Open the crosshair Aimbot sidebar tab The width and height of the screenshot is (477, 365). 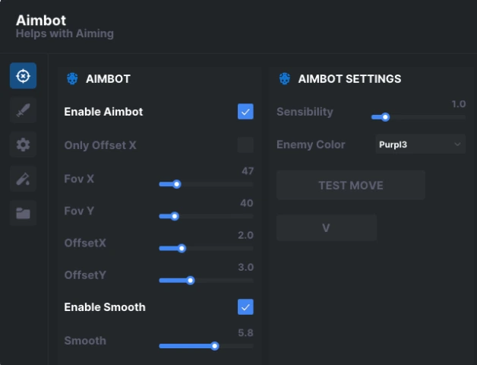click(x=23, y=76)
